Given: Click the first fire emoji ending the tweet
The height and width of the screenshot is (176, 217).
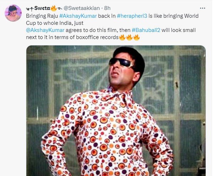Looking at the screenshot, I should (x=122, y=37).
